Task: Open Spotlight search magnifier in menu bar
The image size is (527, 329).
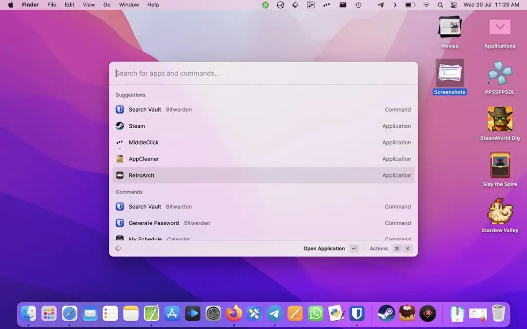Action: pyautogui.click(x=440, y=5)
